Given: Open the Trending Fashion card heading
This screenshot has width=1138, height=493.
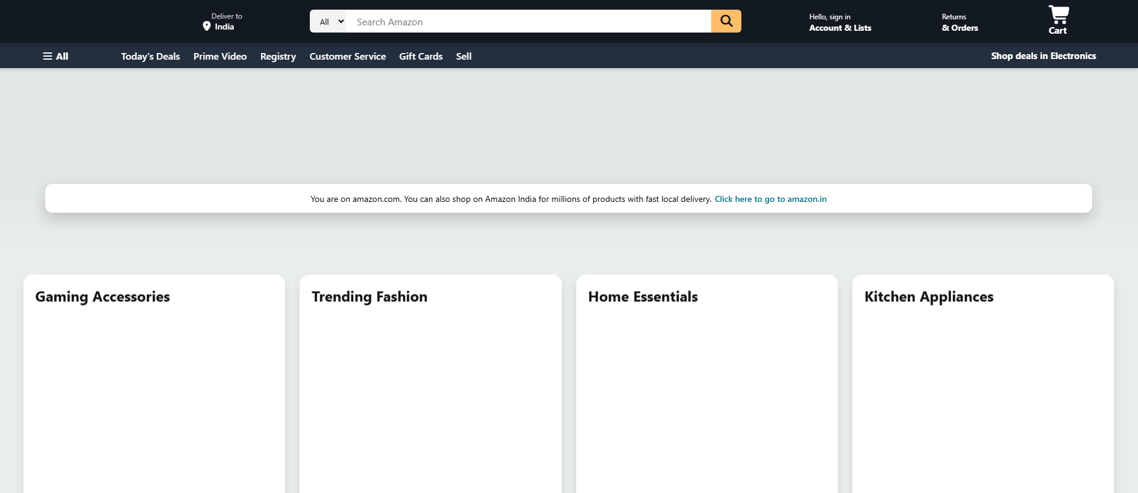Looking at the screenshot, I should [369, 297].
